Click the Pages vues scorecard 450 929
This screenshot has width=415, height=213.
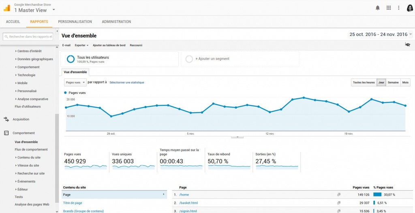(x=86, y=162)
